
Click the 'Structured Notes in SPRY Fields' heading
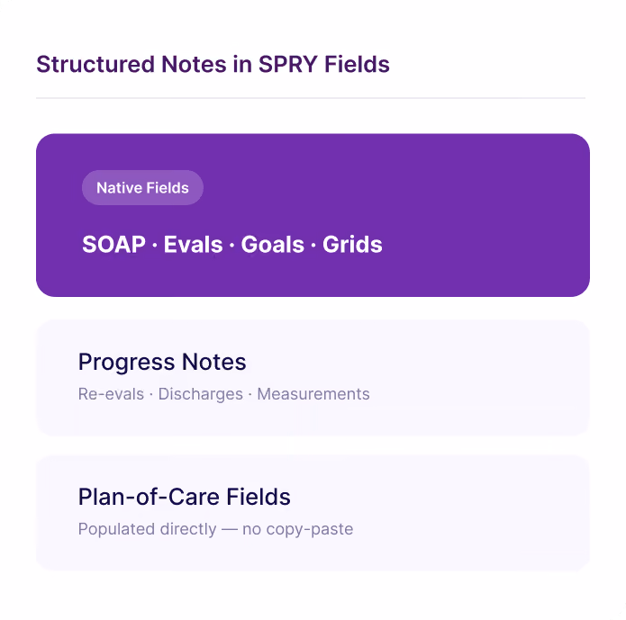click(213, 64)
